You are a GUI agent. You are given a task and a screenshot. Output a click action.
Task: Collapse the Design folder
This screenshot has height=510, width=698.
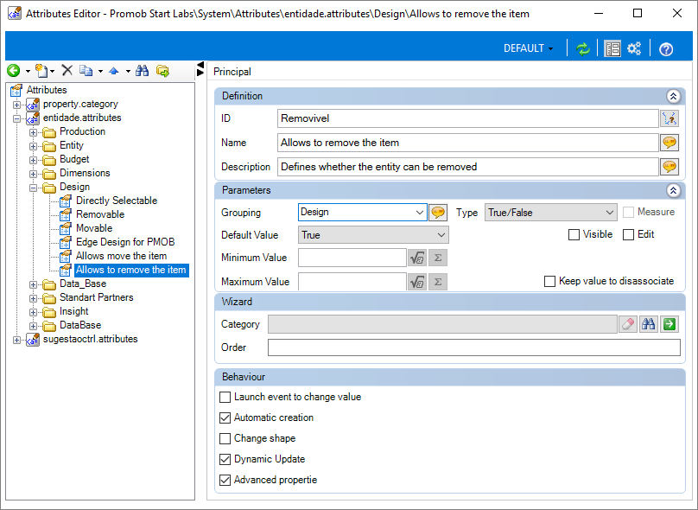click(34, 188)
